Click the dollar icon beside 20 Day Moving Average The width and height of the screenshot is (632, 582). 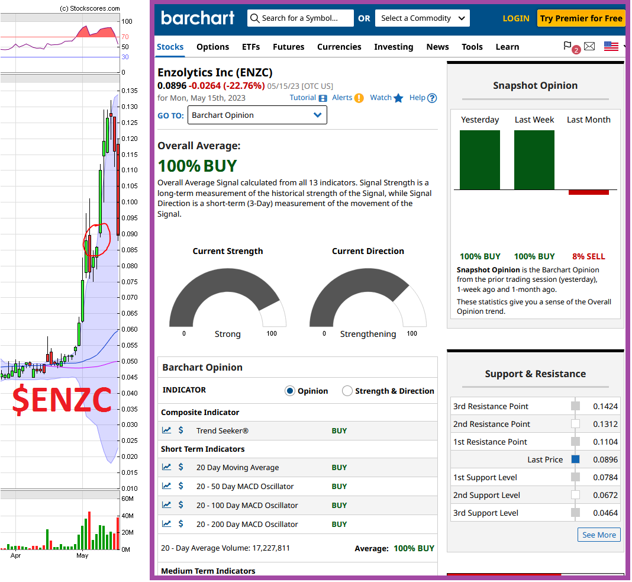click(x=182, y=467)
